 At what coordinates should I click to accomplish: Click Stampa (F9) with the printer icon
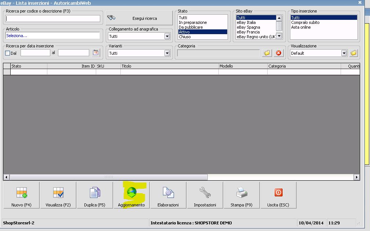point(242,195)
